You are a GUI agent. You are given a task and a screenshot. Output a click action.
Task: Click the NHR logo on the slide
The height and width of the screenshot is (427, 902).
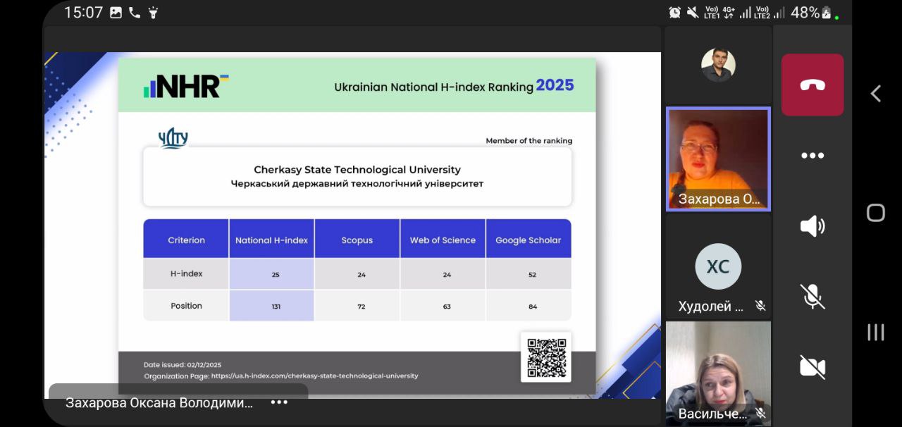click(186, 85)
